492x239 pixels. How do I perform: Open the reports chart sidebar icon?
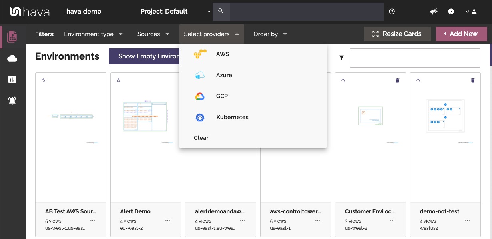pyautogui.click(x=12, y=79)
